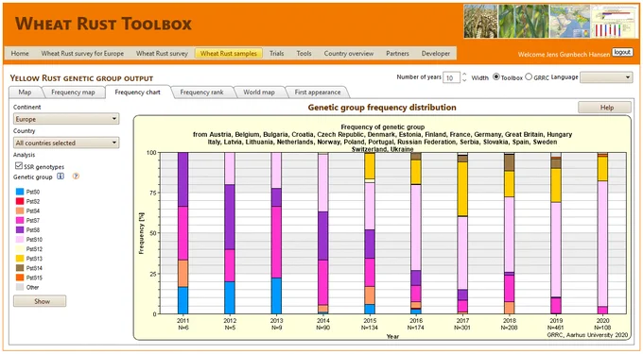Click the Help button
This screenshot has width=643, height=354.
point(604,108)
